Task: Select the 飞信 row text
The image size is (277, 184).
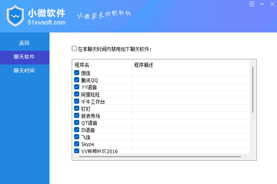Action: click(86, 137)
